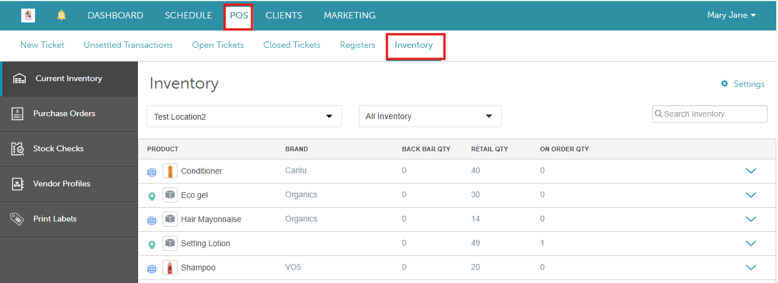Click the salon logo icon
The height and width of the screenshot is (283, 778).
pyautogui.click(x=28, y=16)
